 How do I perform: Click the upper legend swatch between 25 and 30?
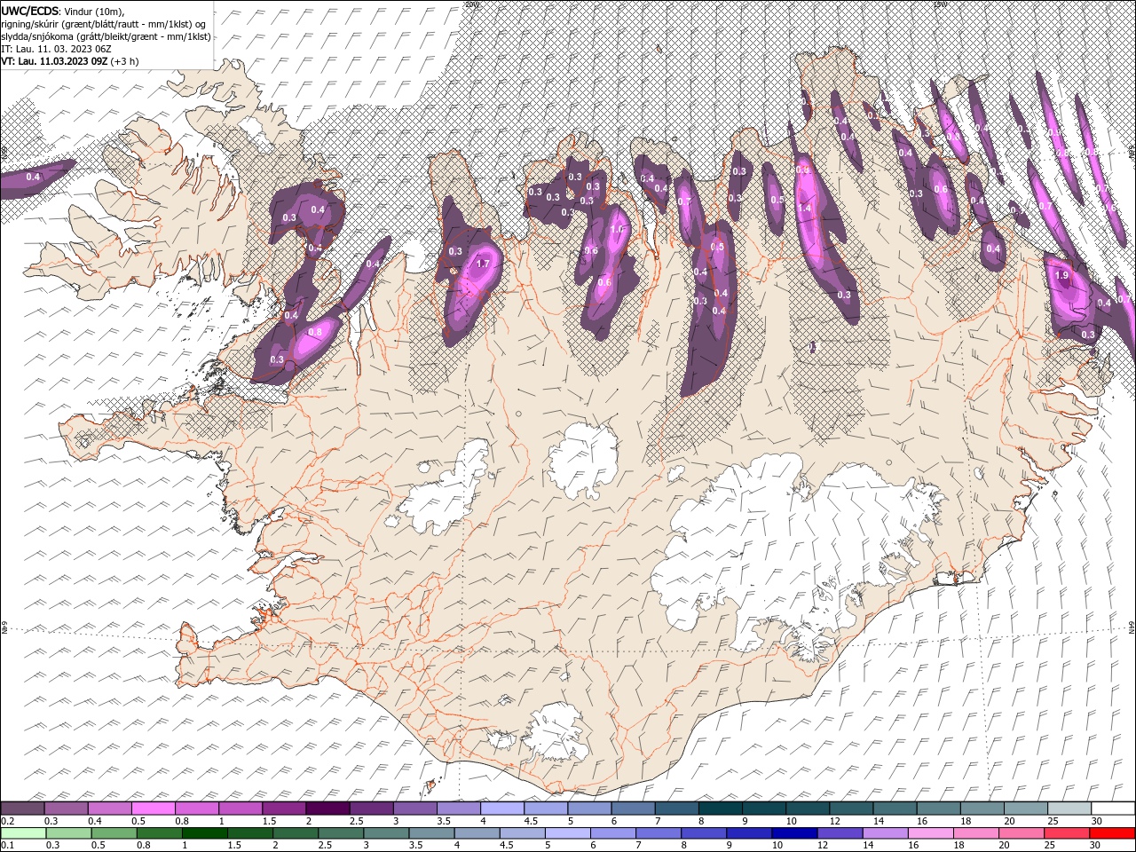tap(1069, 809)
